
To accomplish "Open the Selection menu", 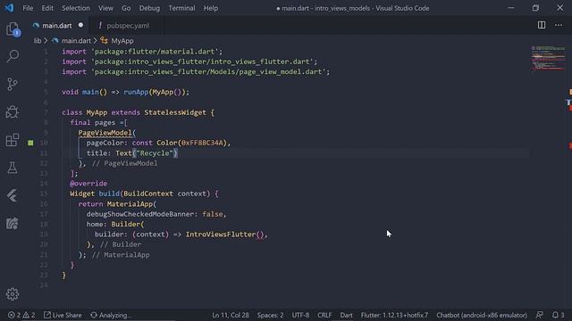I will 75,8.
